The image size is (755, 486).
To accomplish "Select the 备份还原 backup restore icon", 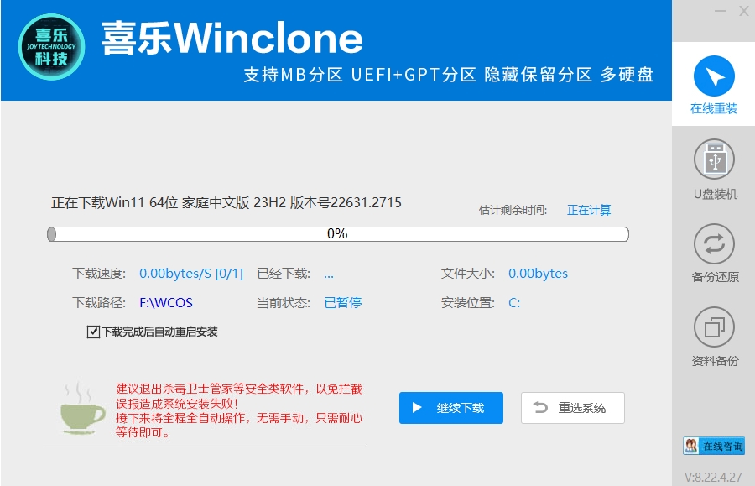I will click(x=714, y=244).
